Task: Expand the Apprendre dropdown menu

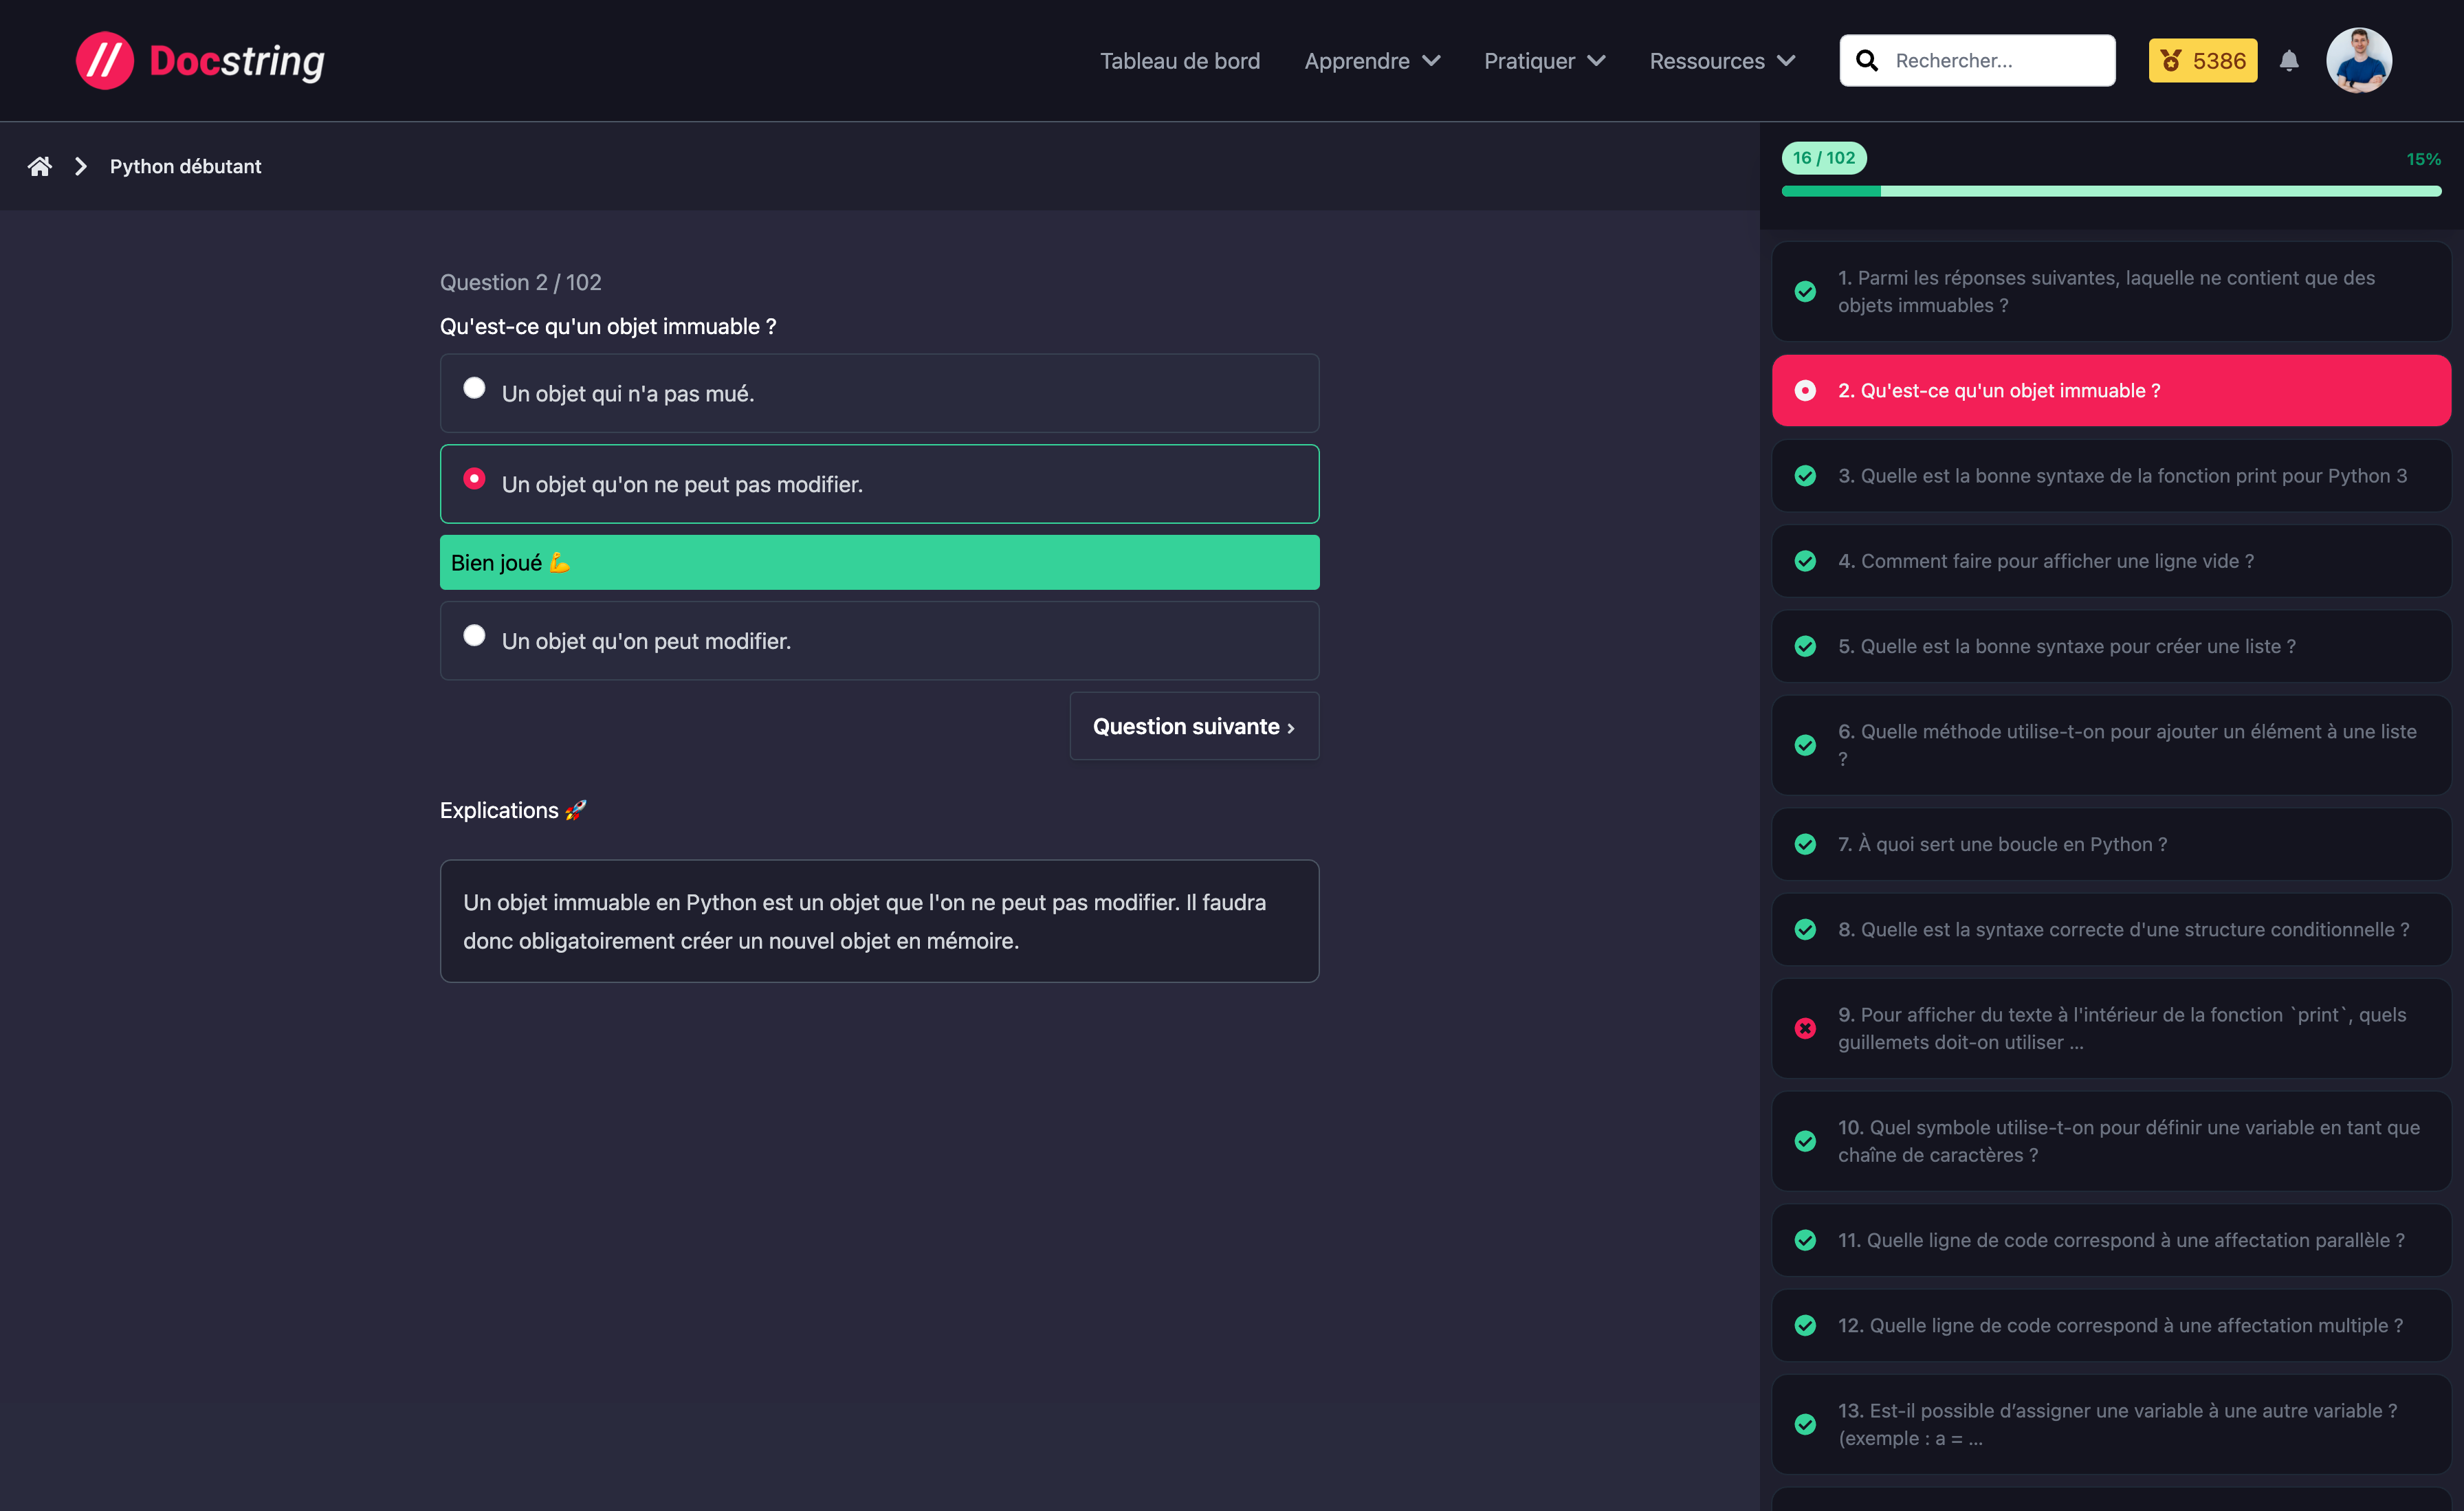Action: [1371, 61]
